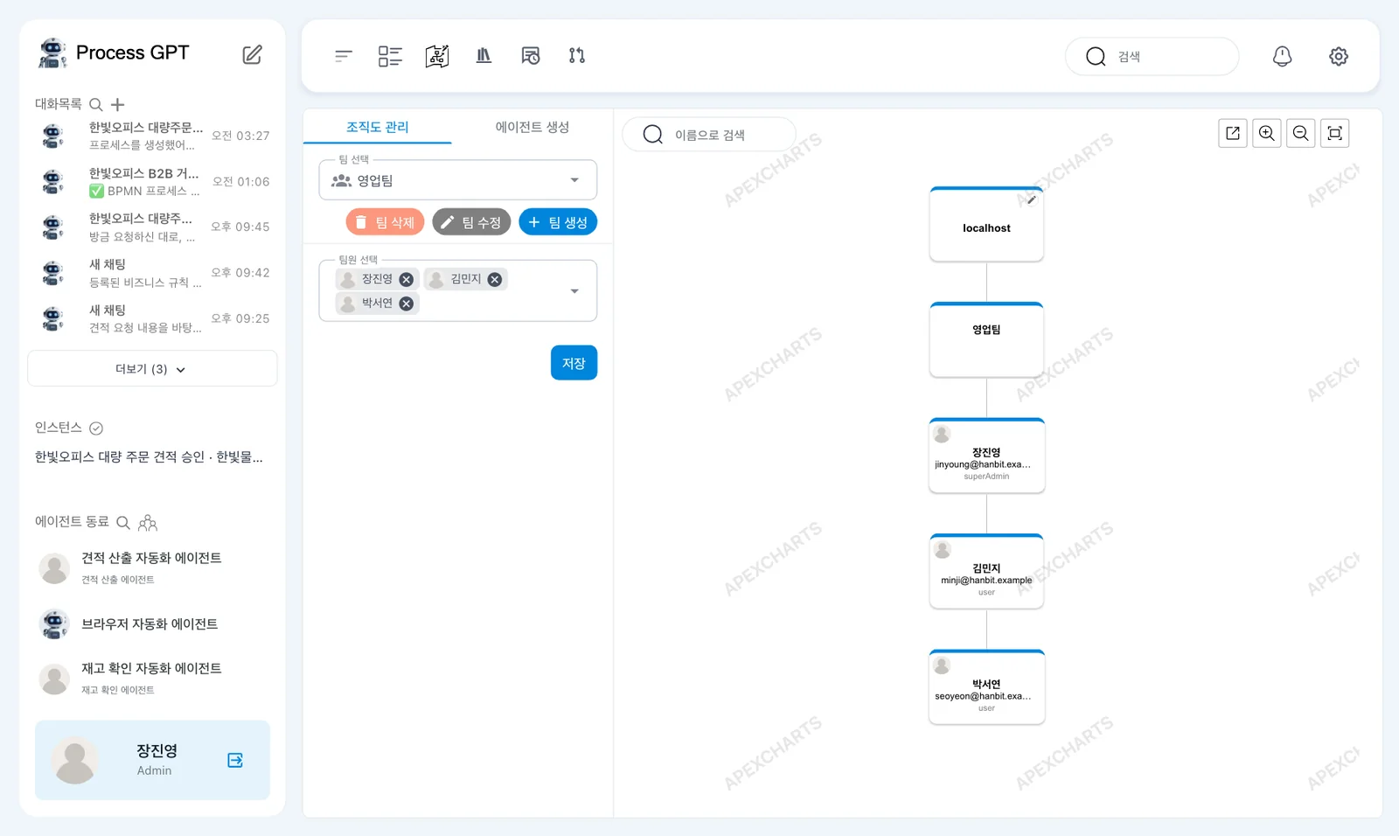The height and width of the screenshot is (836, 1399).
Task: Remove 박서연 chip from team members
Action: point(406,303)
